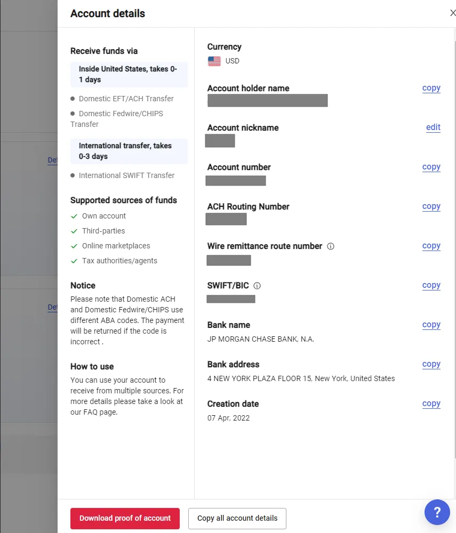Image resolution: width=456 pixels, height=533 pixels.
Task: Select the Inside United States transfer section
Action: 129,75
